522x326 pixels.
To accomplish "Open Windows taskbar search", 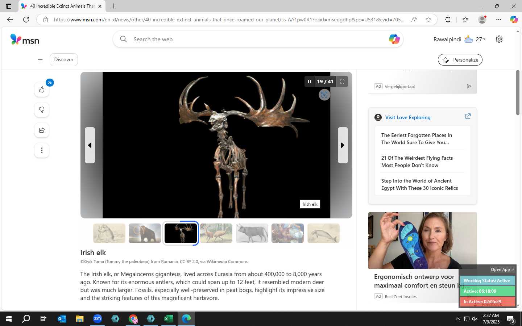I will (x=26, y=319).
